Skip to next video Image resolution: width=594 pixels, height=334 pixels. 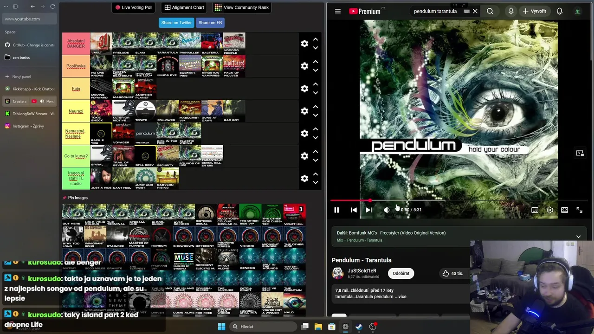368,210
